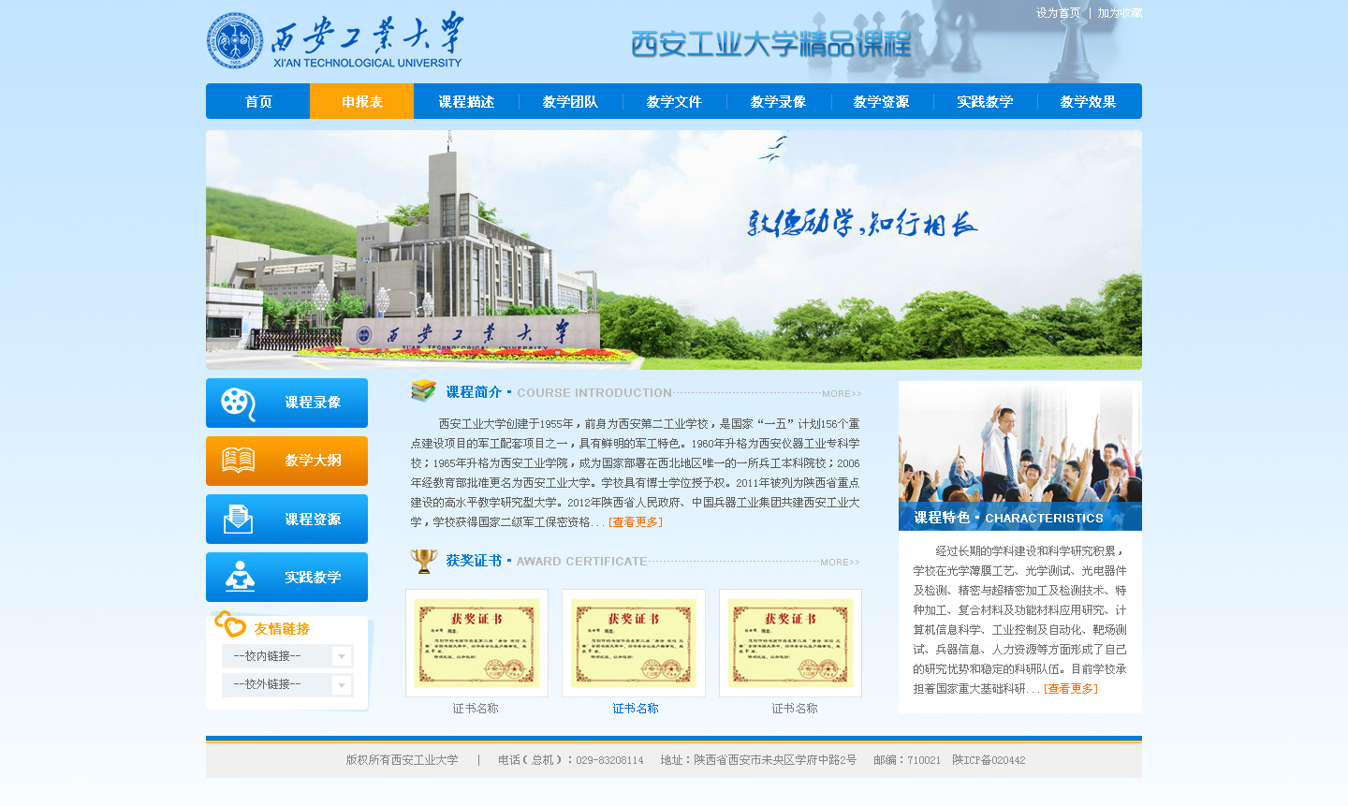Expand the 校外链接 dropdown
1348x806 pixels.
pos(287,685)
